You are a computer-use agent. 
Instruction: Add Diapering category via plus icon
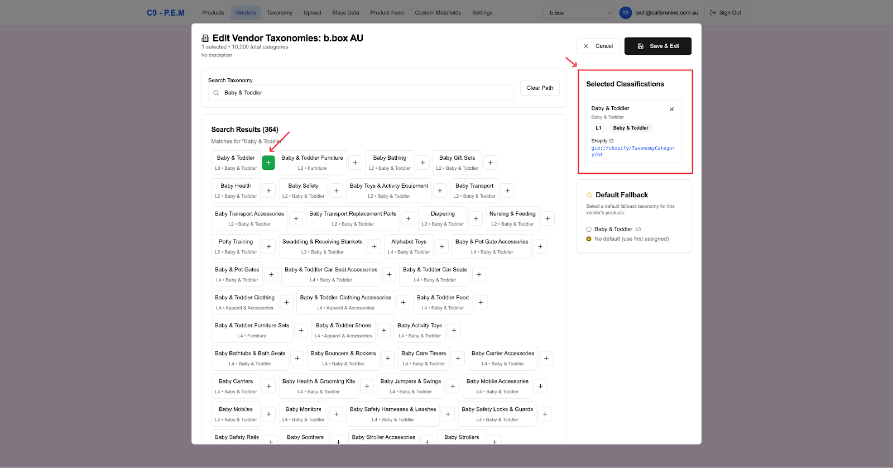click(476, 218)
